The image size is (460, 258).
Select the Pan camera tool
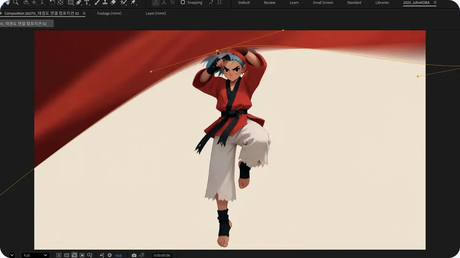click(x=34, y=2)
